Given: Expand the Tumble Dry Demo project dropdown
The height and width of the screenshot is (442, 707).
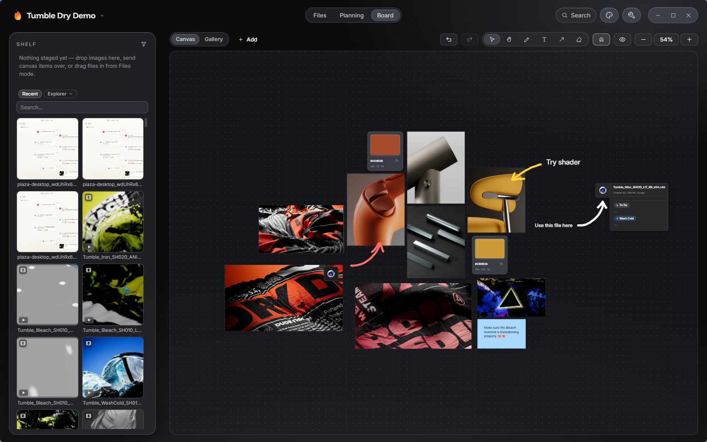Looking at the screenshot, I should click(102, 16).
